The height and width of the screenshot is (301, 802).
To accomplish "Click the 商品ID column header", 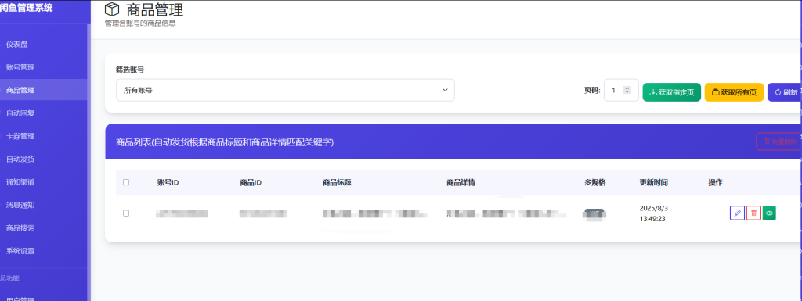I will pos(251,182).
